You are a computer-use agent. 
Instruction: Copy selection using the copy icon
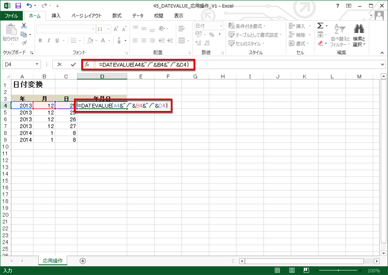click(24, 35)
